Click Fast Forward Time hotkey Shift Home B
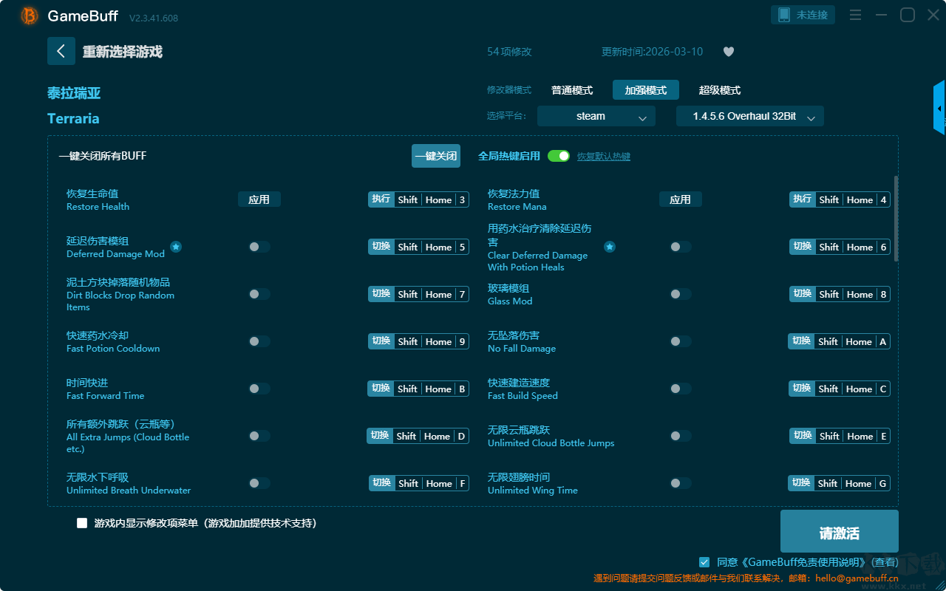 tap(418, 389)
